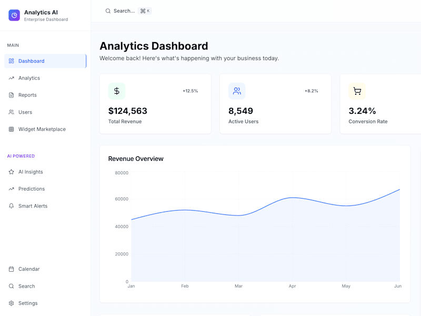
Task: Open the Settings link
Action: click(x=45, y=303)
